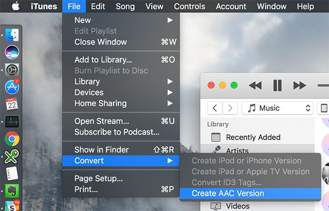Expand the Home Sharing submenu
329x211 pixels.
[121, 103]
